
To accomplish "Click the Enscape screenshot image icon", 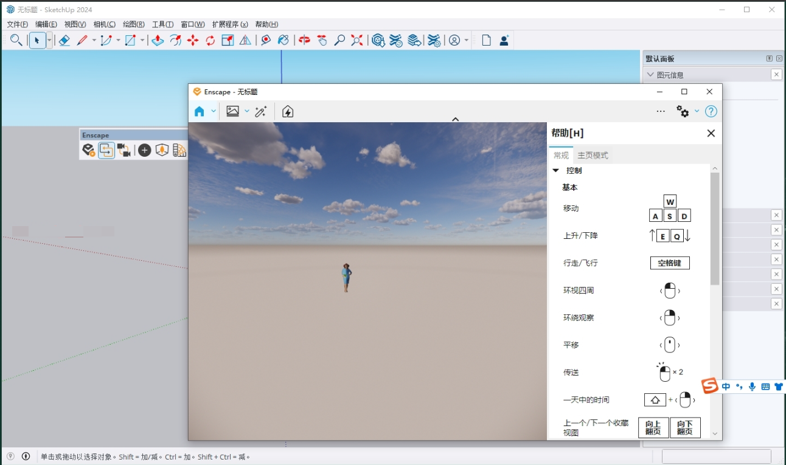I will [232, 111].
